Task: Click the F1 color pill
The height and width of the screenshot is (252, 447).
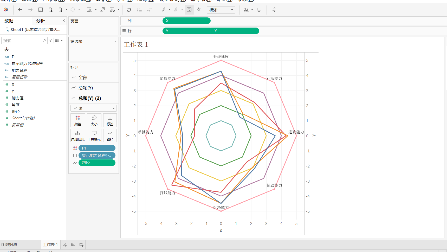Action: pyautogui.click(x=97, y=148)
